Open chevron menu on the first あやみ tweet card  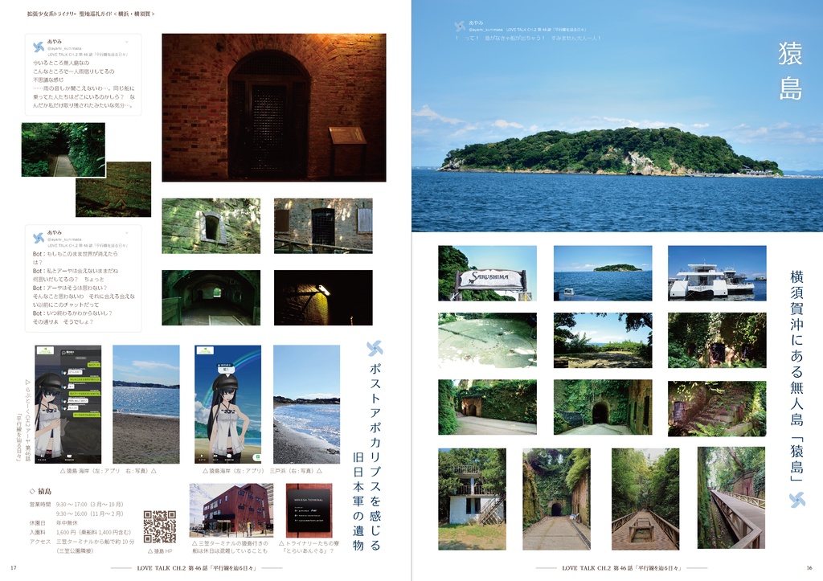coord(126,42)
